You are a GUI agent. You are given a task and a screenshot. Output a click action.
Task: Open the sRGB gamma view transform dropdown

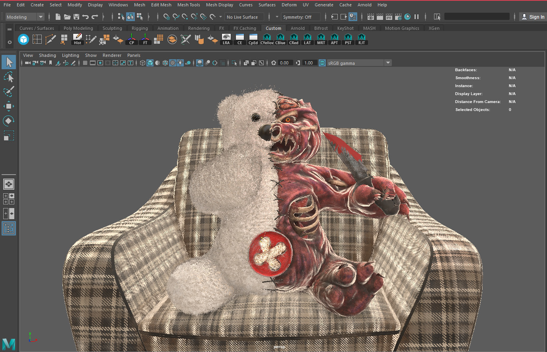388,63
